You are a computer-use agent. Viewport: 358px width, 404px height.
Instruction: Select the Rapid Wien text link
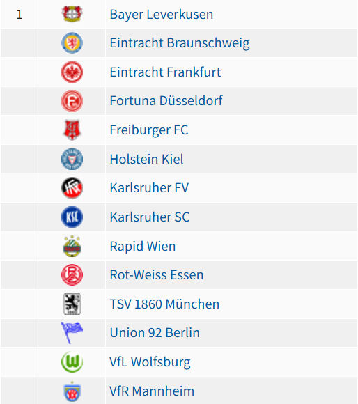(x=143, y=246)
